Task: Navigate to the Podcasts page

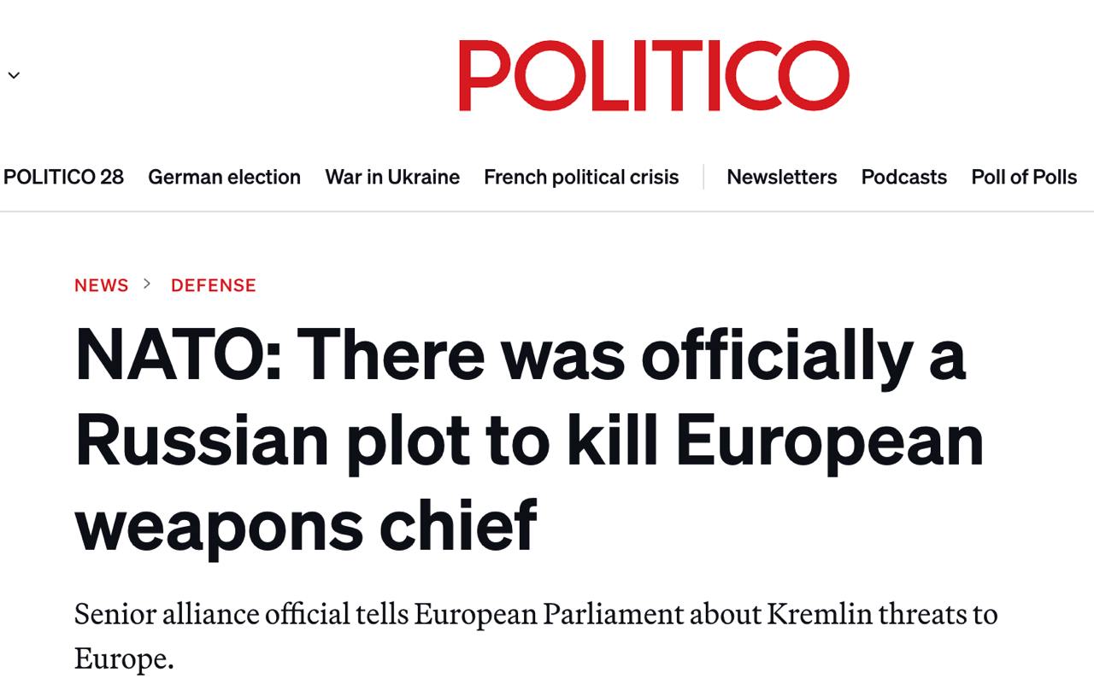Action: (x=903, y=177)
